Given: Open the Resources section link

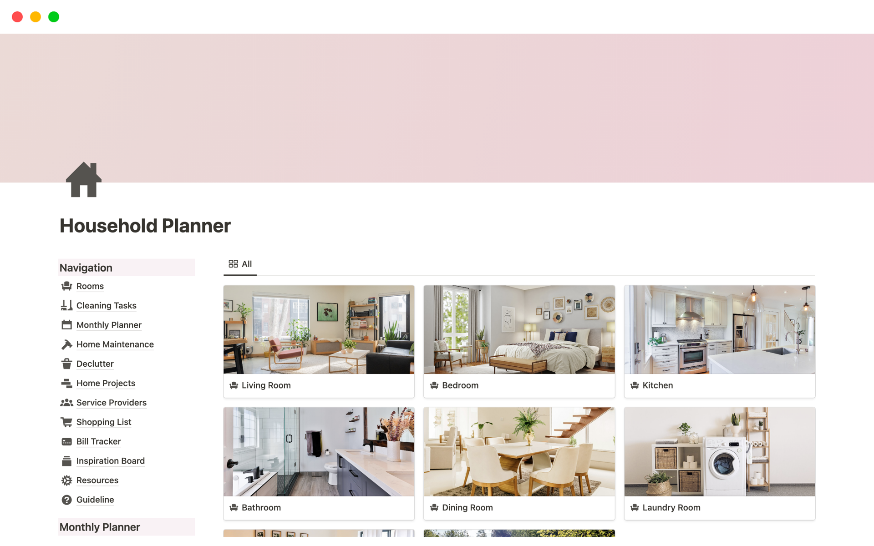Looking at the screenshot, I should [x=97, y=480].
